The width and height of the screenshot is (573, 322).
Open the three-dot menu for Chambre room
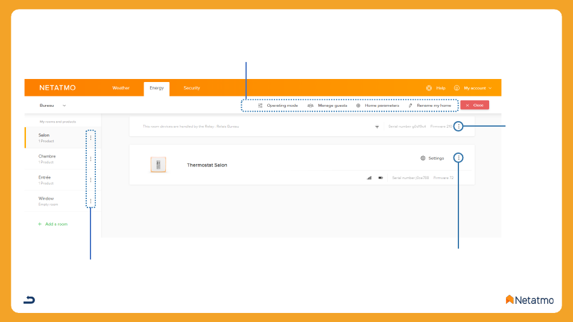coord(90,159)
